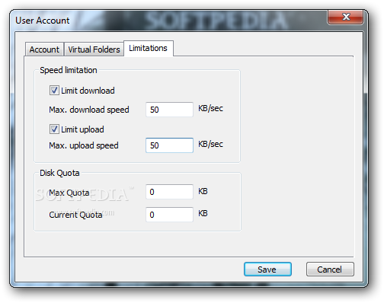Click the Disk Quota group heading
The width and height of the screenshot is (384, 303).
(59, 173)
